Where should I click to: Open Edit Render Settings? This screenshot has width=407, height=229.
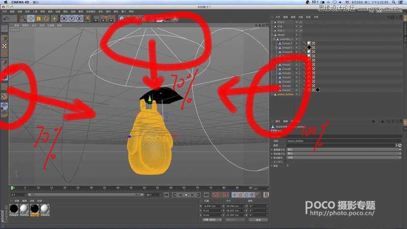click(x=111, y=18)
